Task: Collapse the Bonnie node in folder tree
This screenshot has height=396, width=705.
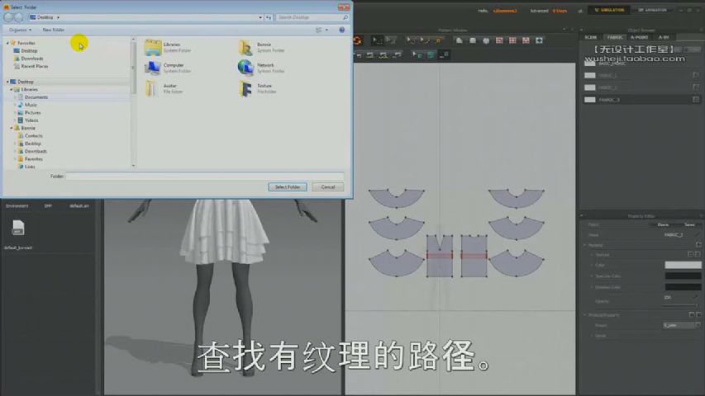Action: tap(12, 128)
